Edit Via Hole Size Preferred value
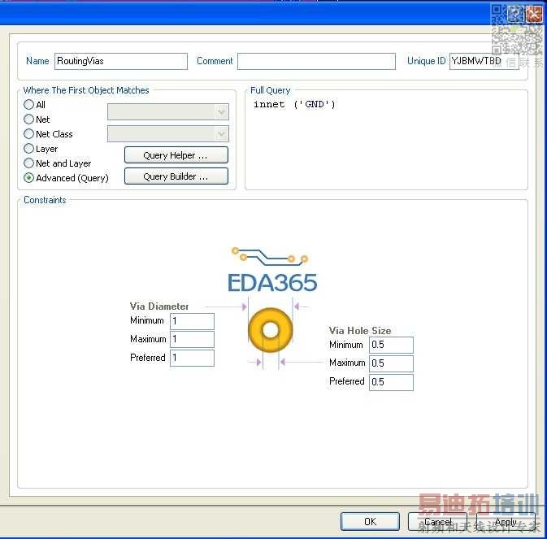 pyautogui.click(x=392, y=382)
